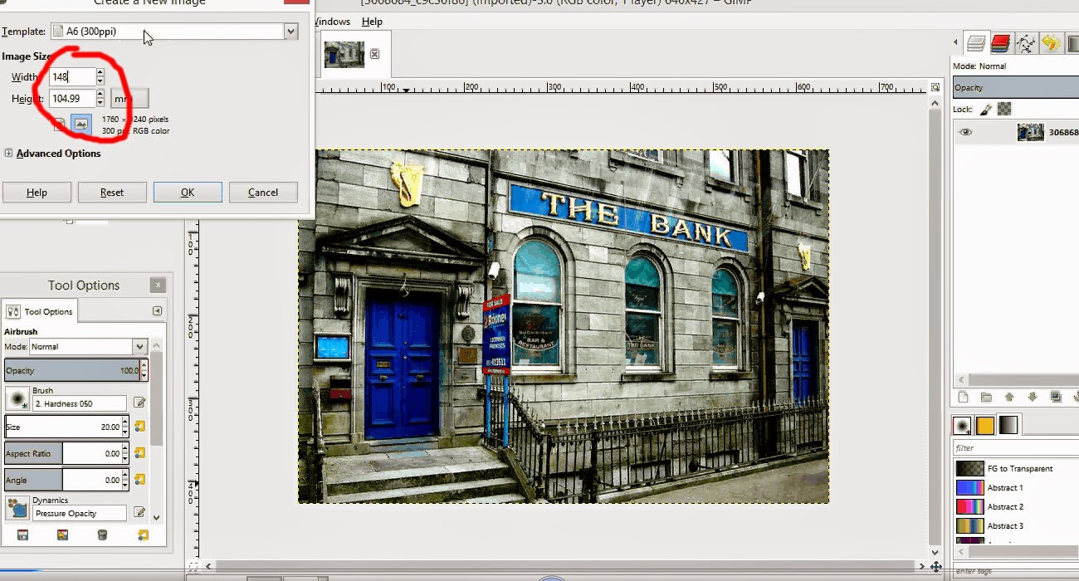Raise the selected layer using the up arrow icon
The height and width of the screenshot is (581, 1079).
tap(1008, 396)
